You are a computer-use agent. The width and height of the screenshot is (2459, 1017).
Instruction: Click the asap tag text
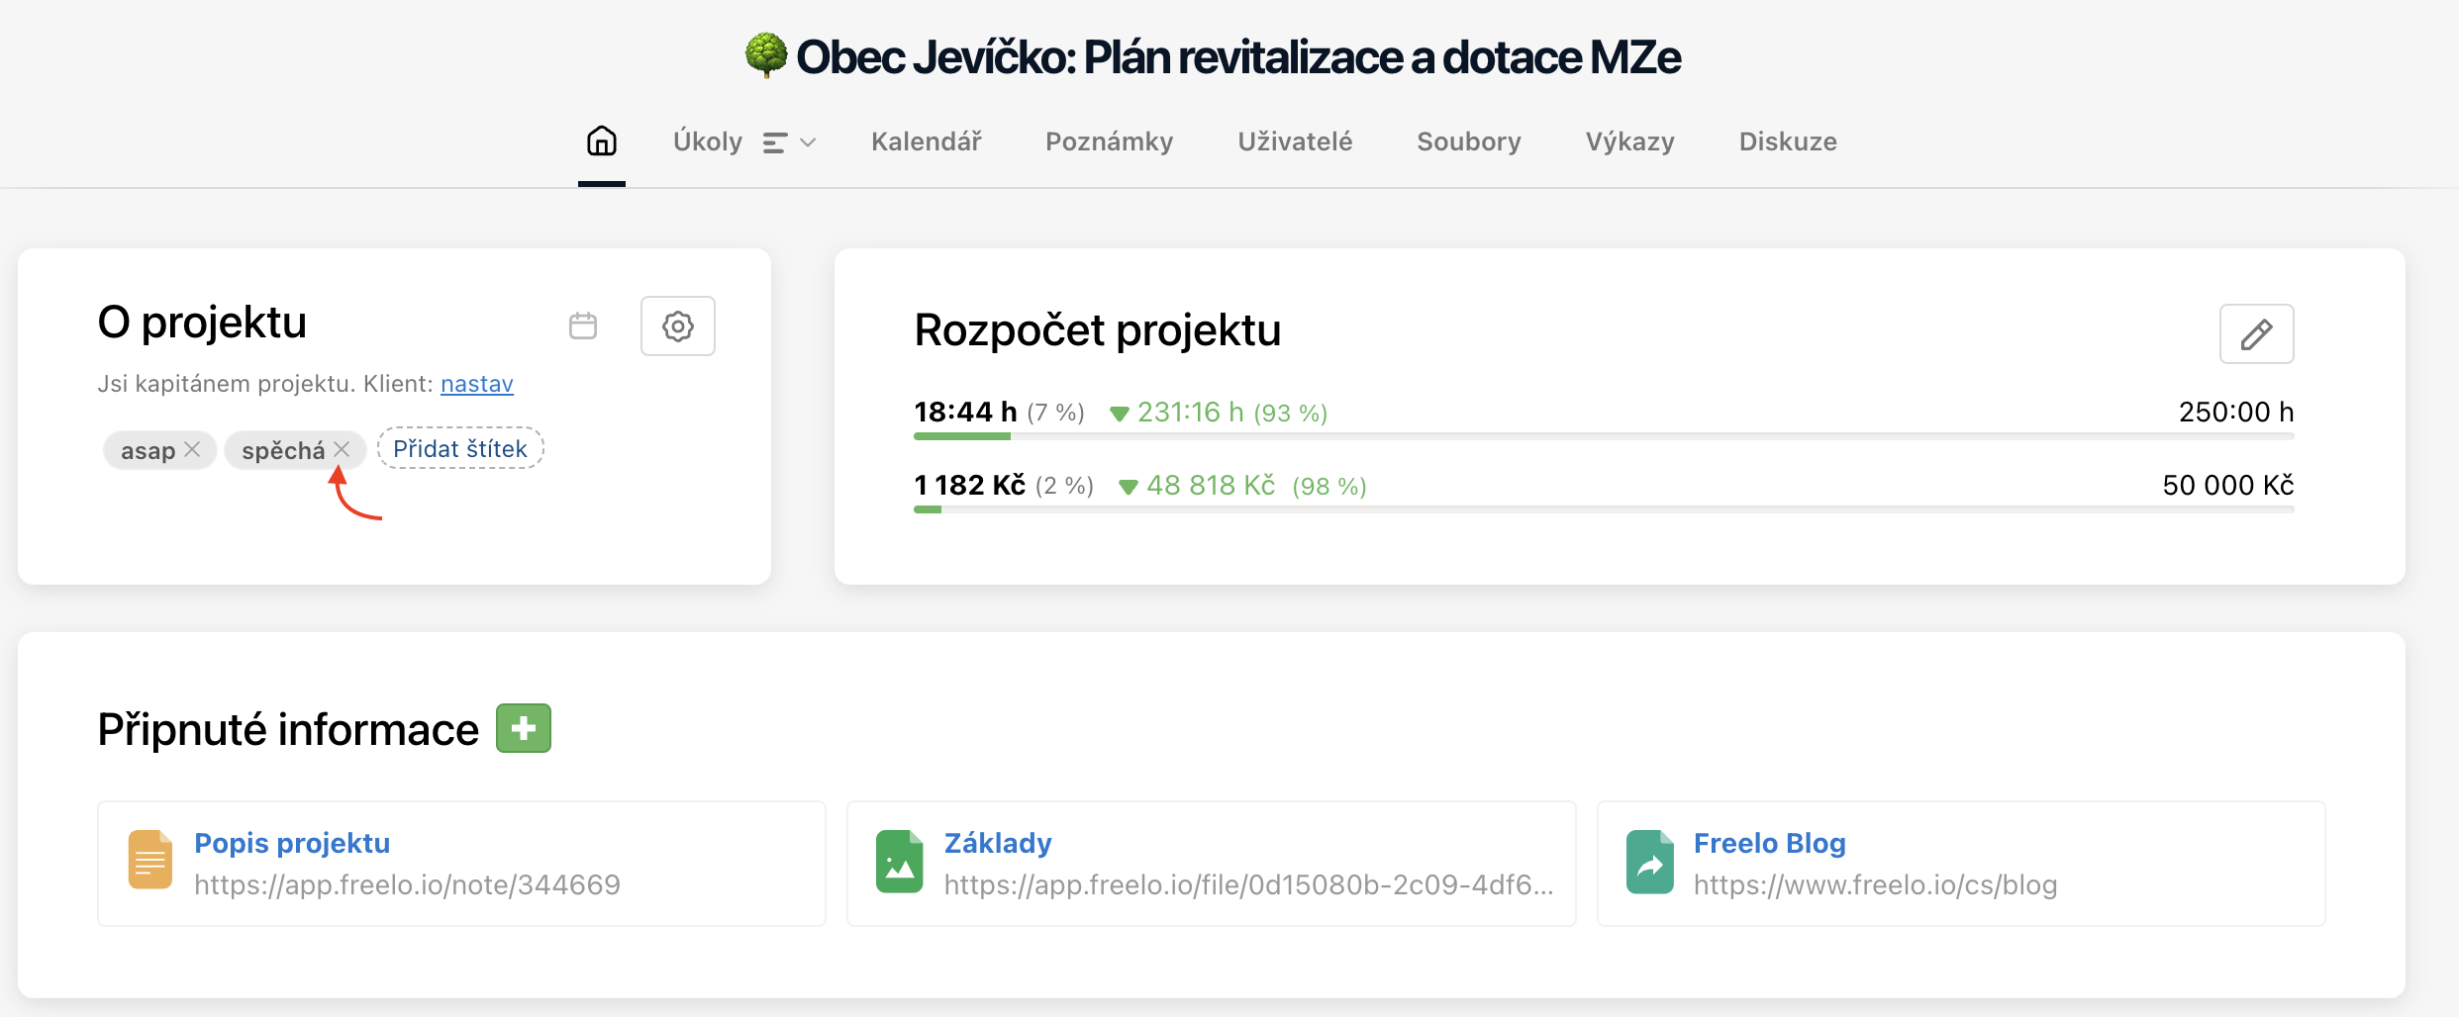pyautogui.click(x=148, y=450)
